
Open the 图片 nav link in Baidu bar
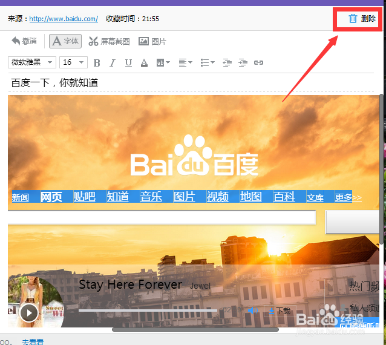(x=185, y=197)
